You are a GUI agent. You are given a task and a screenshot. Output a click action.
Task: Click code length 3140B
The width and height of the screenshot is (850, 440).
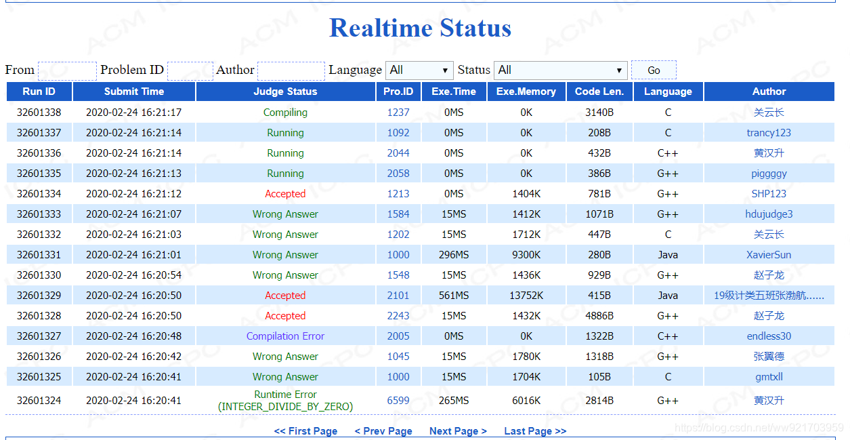(x=599, y=113)
